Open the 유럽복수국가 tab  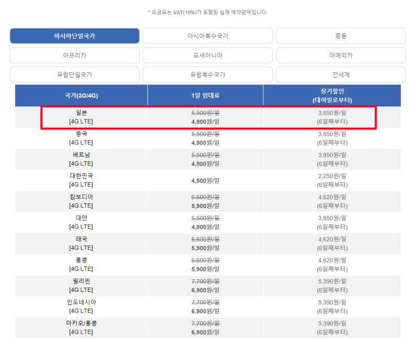click(x=207, y=74)
